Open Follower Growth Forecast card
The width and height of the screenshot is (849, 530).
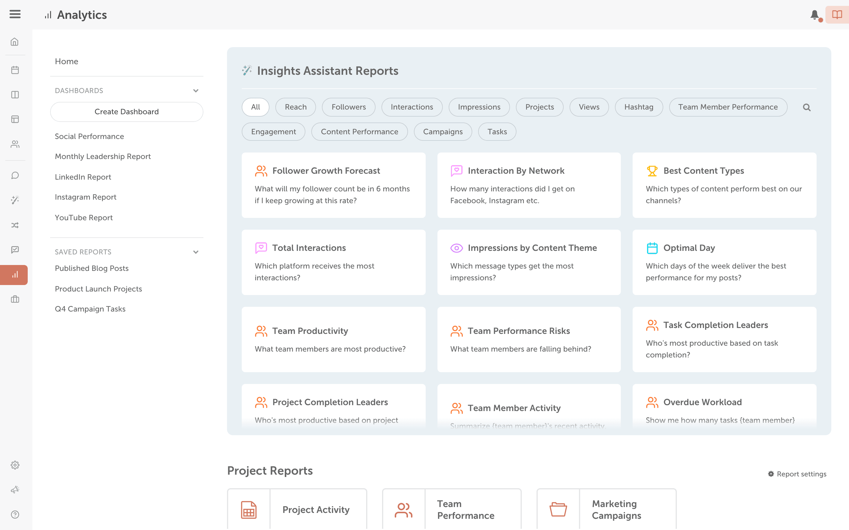pyautogui.click(x=333, y=185)
